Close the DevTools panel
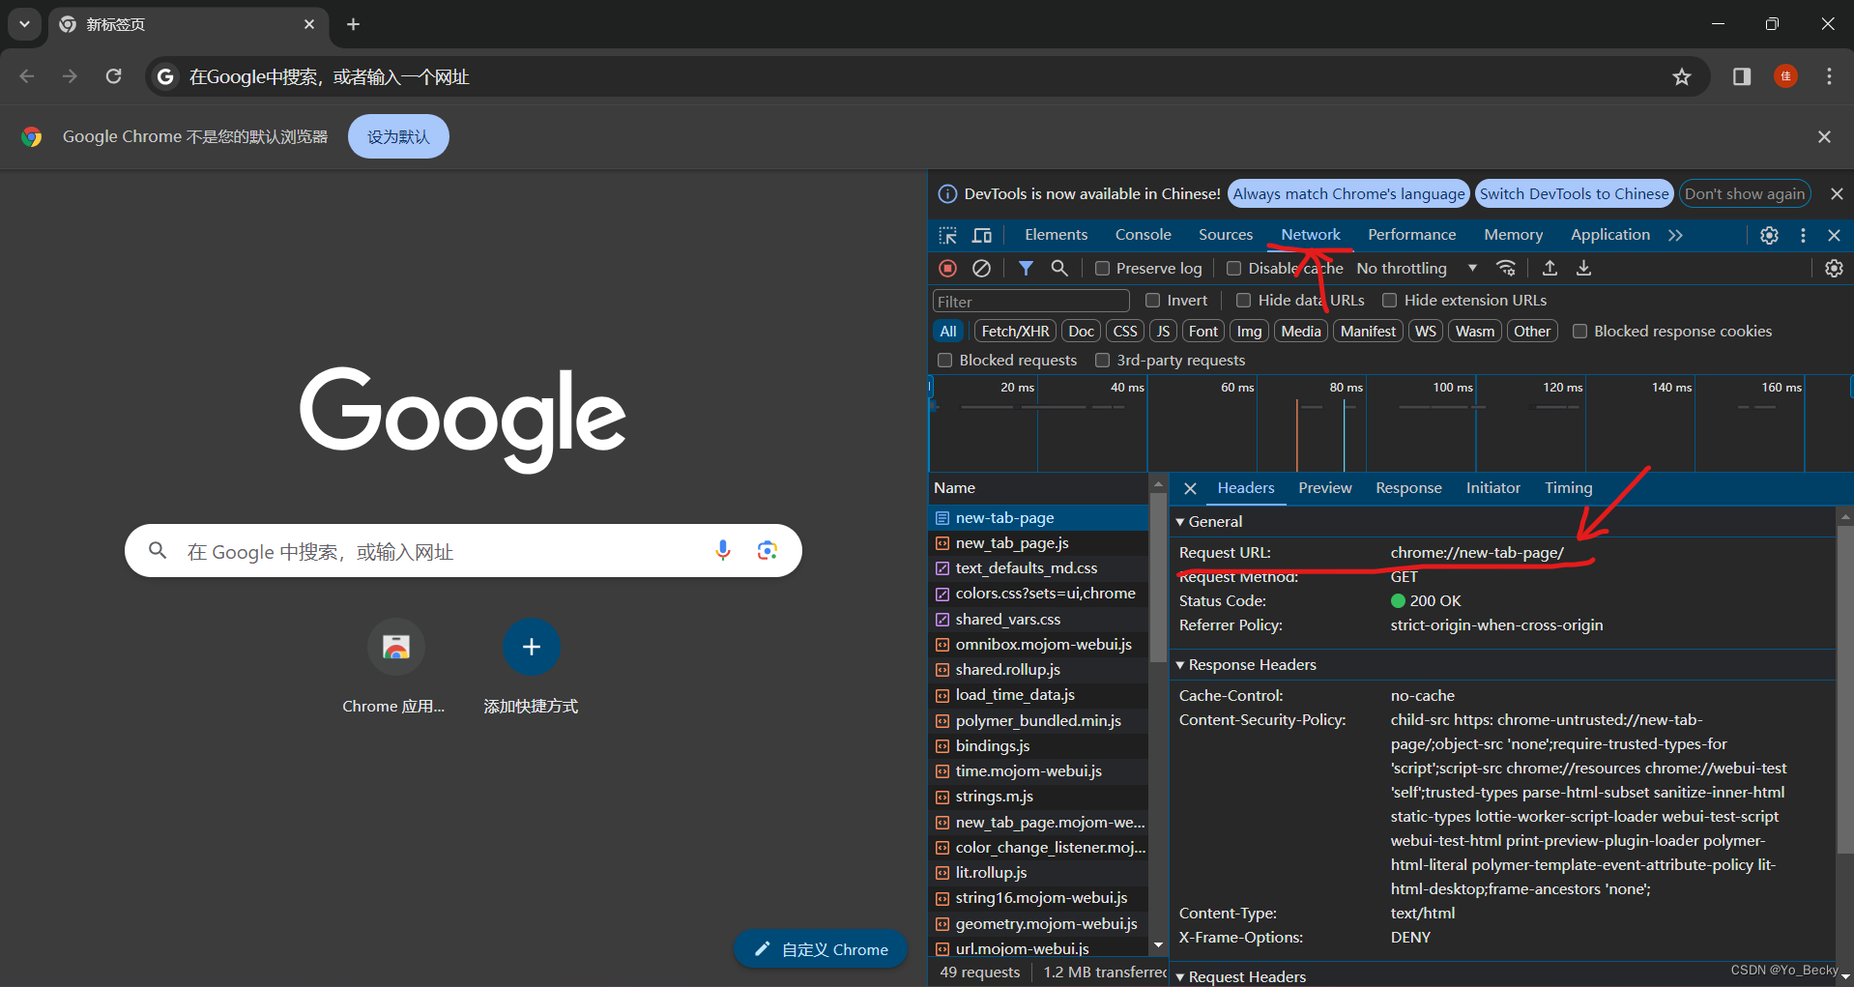Viewport: 1854px width, 987px height. coord(1834,235)
